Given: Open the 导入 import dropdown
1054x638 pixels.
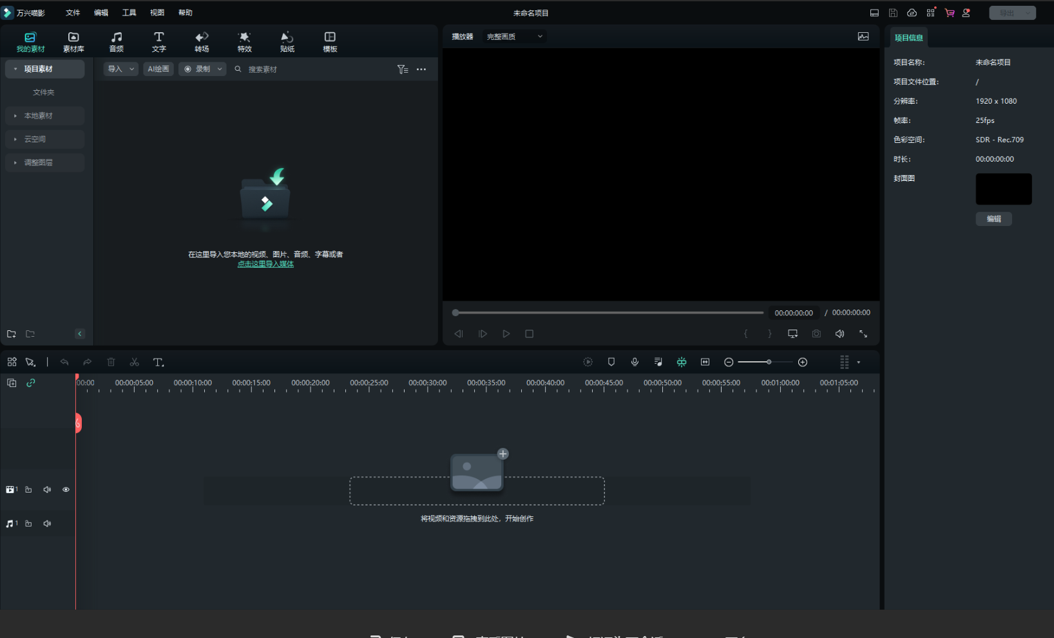Looking at the screenshot, I should pyautogui.click(x=120, y=69).
